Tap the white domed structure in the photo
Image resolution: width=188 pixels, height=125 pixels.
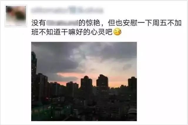pos(132,111)
